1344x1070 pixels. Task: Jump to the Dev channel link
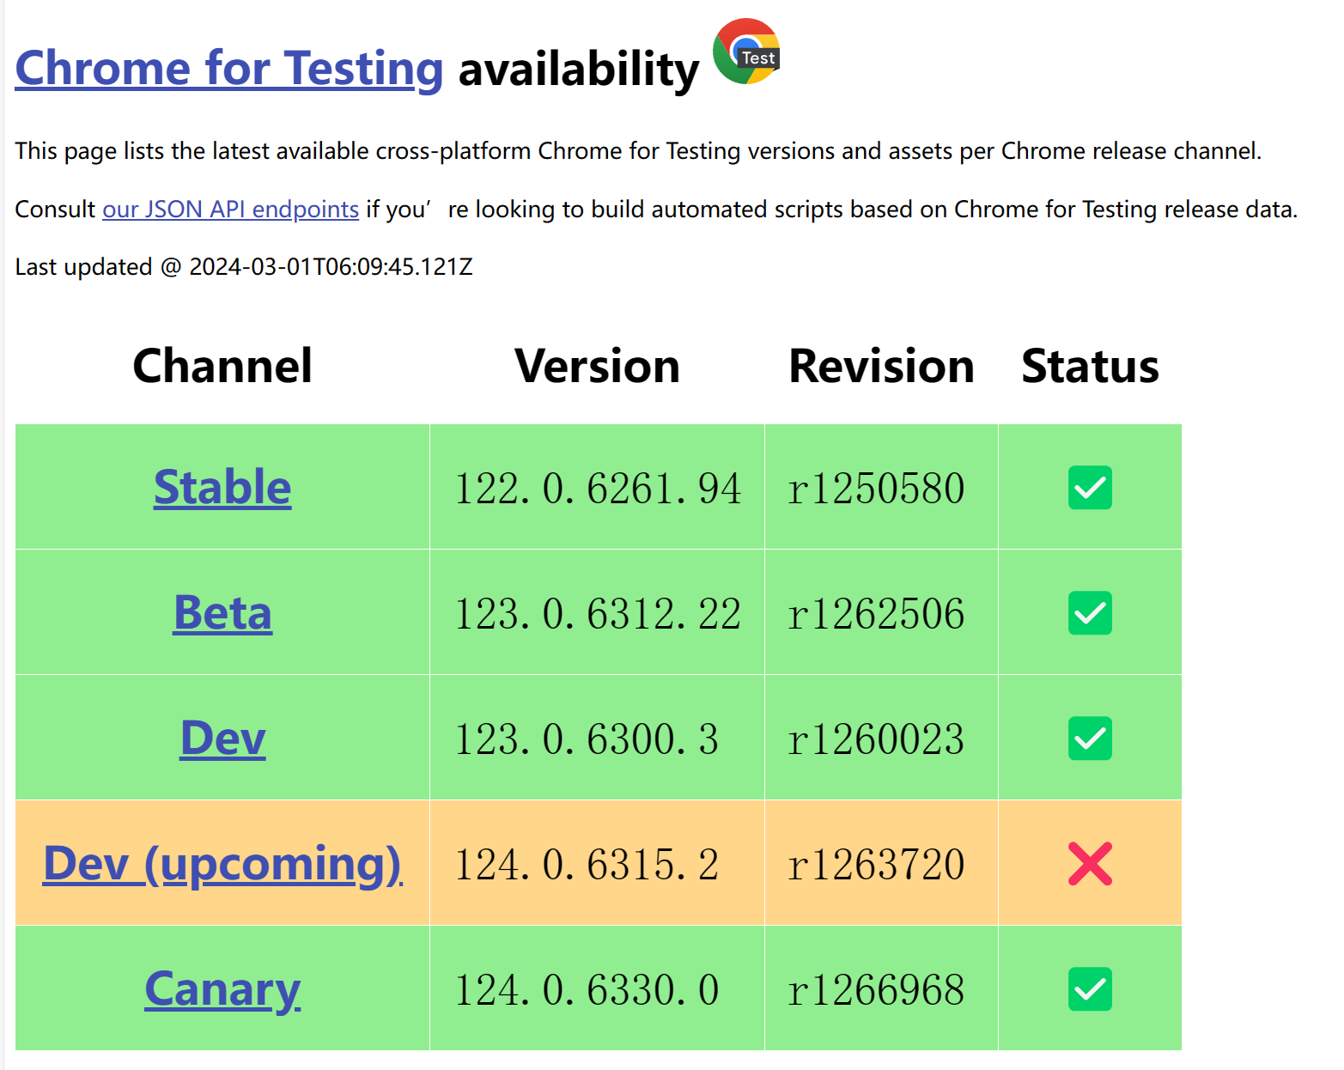[222, 739]
